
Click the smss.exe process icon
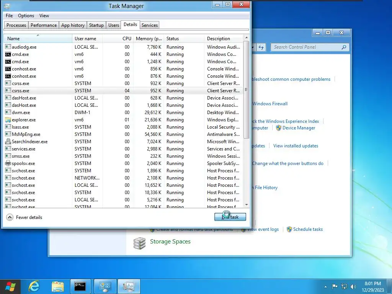pyautogui.click(x=8, y=156)
